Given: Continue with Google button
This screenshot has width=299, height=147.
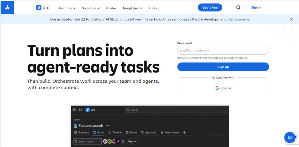Looking at the screenshot, I should (223, 88).
